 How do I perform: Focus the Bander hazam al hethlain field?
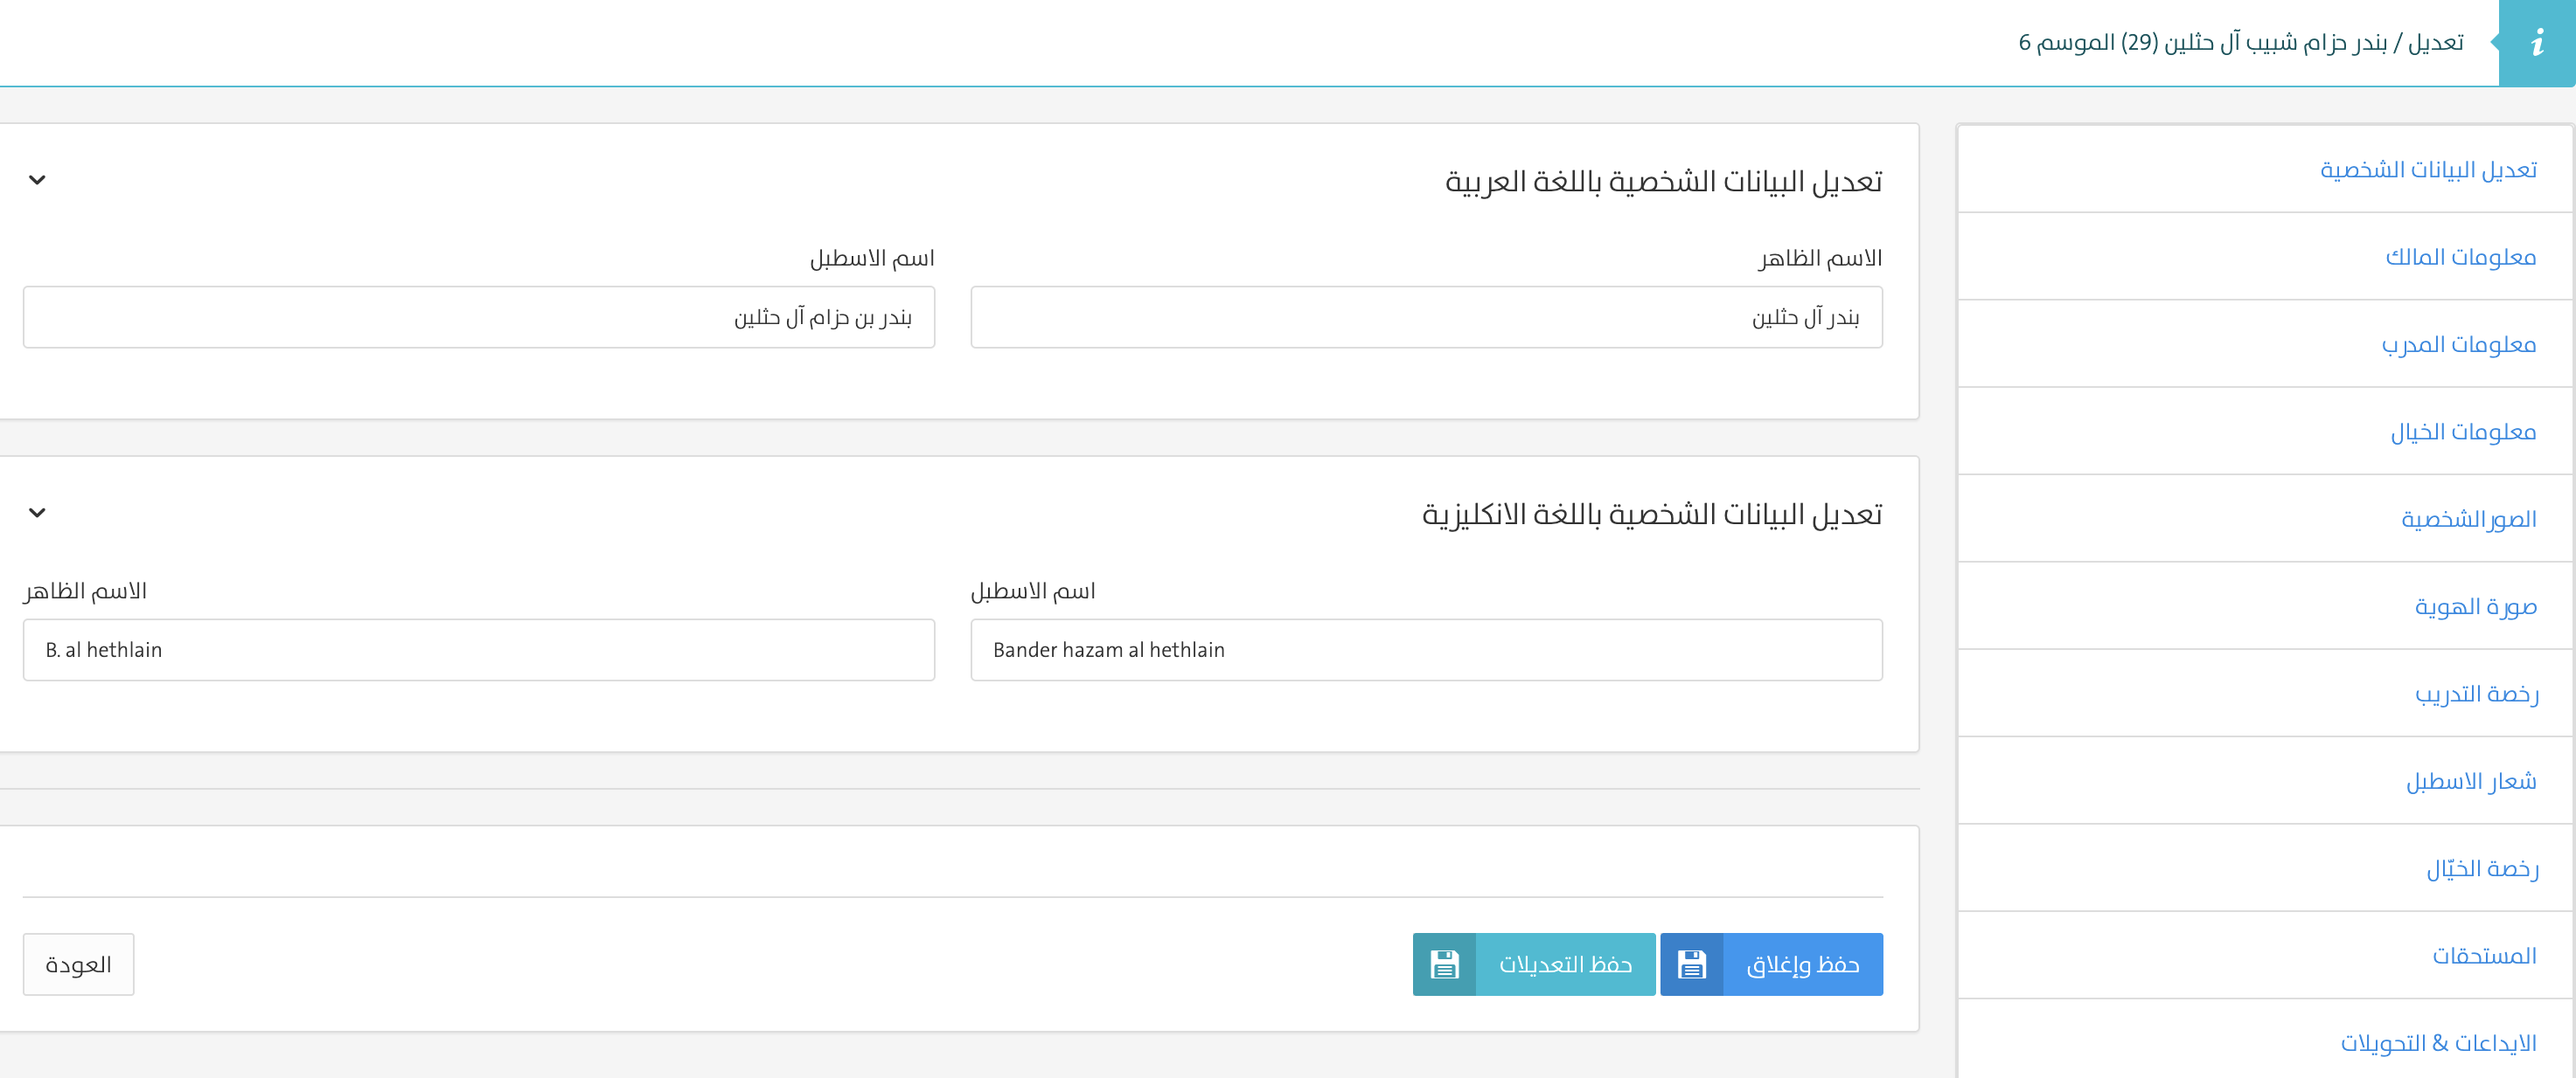pyautogui.click(x=1426, y=651)
